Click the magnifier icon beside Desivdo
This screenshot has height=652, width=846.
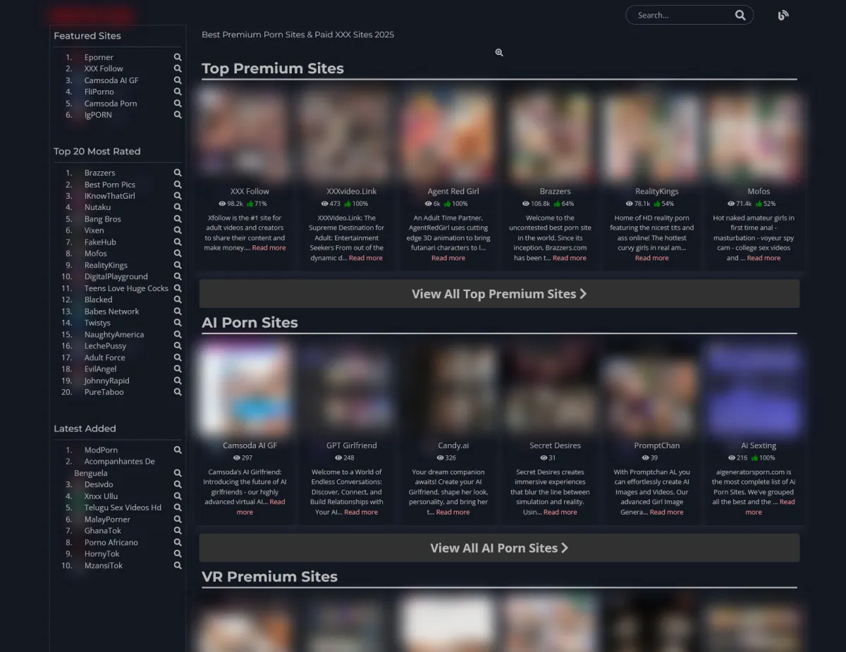click(x=178, y=485)
